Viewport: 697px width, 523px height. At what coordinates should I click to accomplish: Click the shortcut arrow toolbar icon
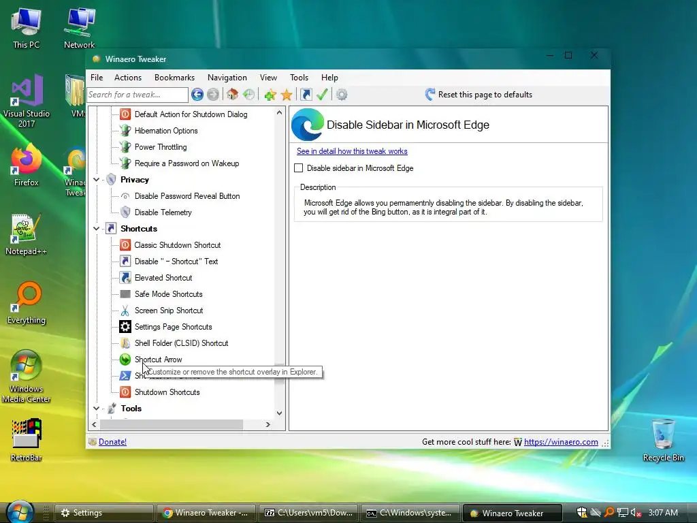click(x=306, y=94)
